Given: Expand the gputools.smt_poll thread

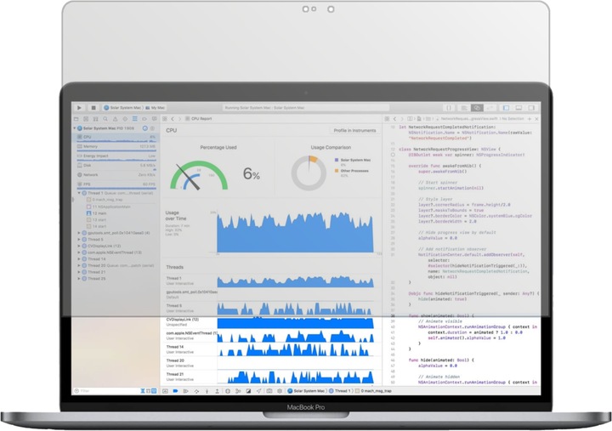Looking at the screenshot, I should pyautogui.click(x=79, y=233).
